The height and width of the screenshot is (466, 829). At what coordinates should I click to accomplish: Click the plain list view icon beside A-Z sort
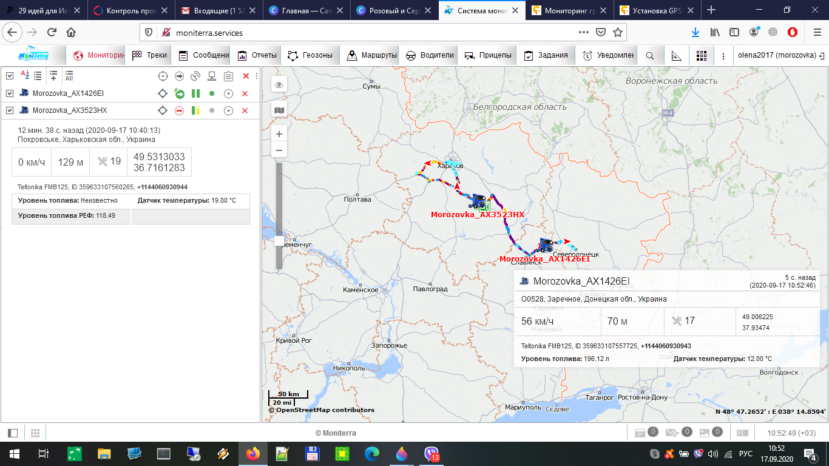tap(38, 75)
